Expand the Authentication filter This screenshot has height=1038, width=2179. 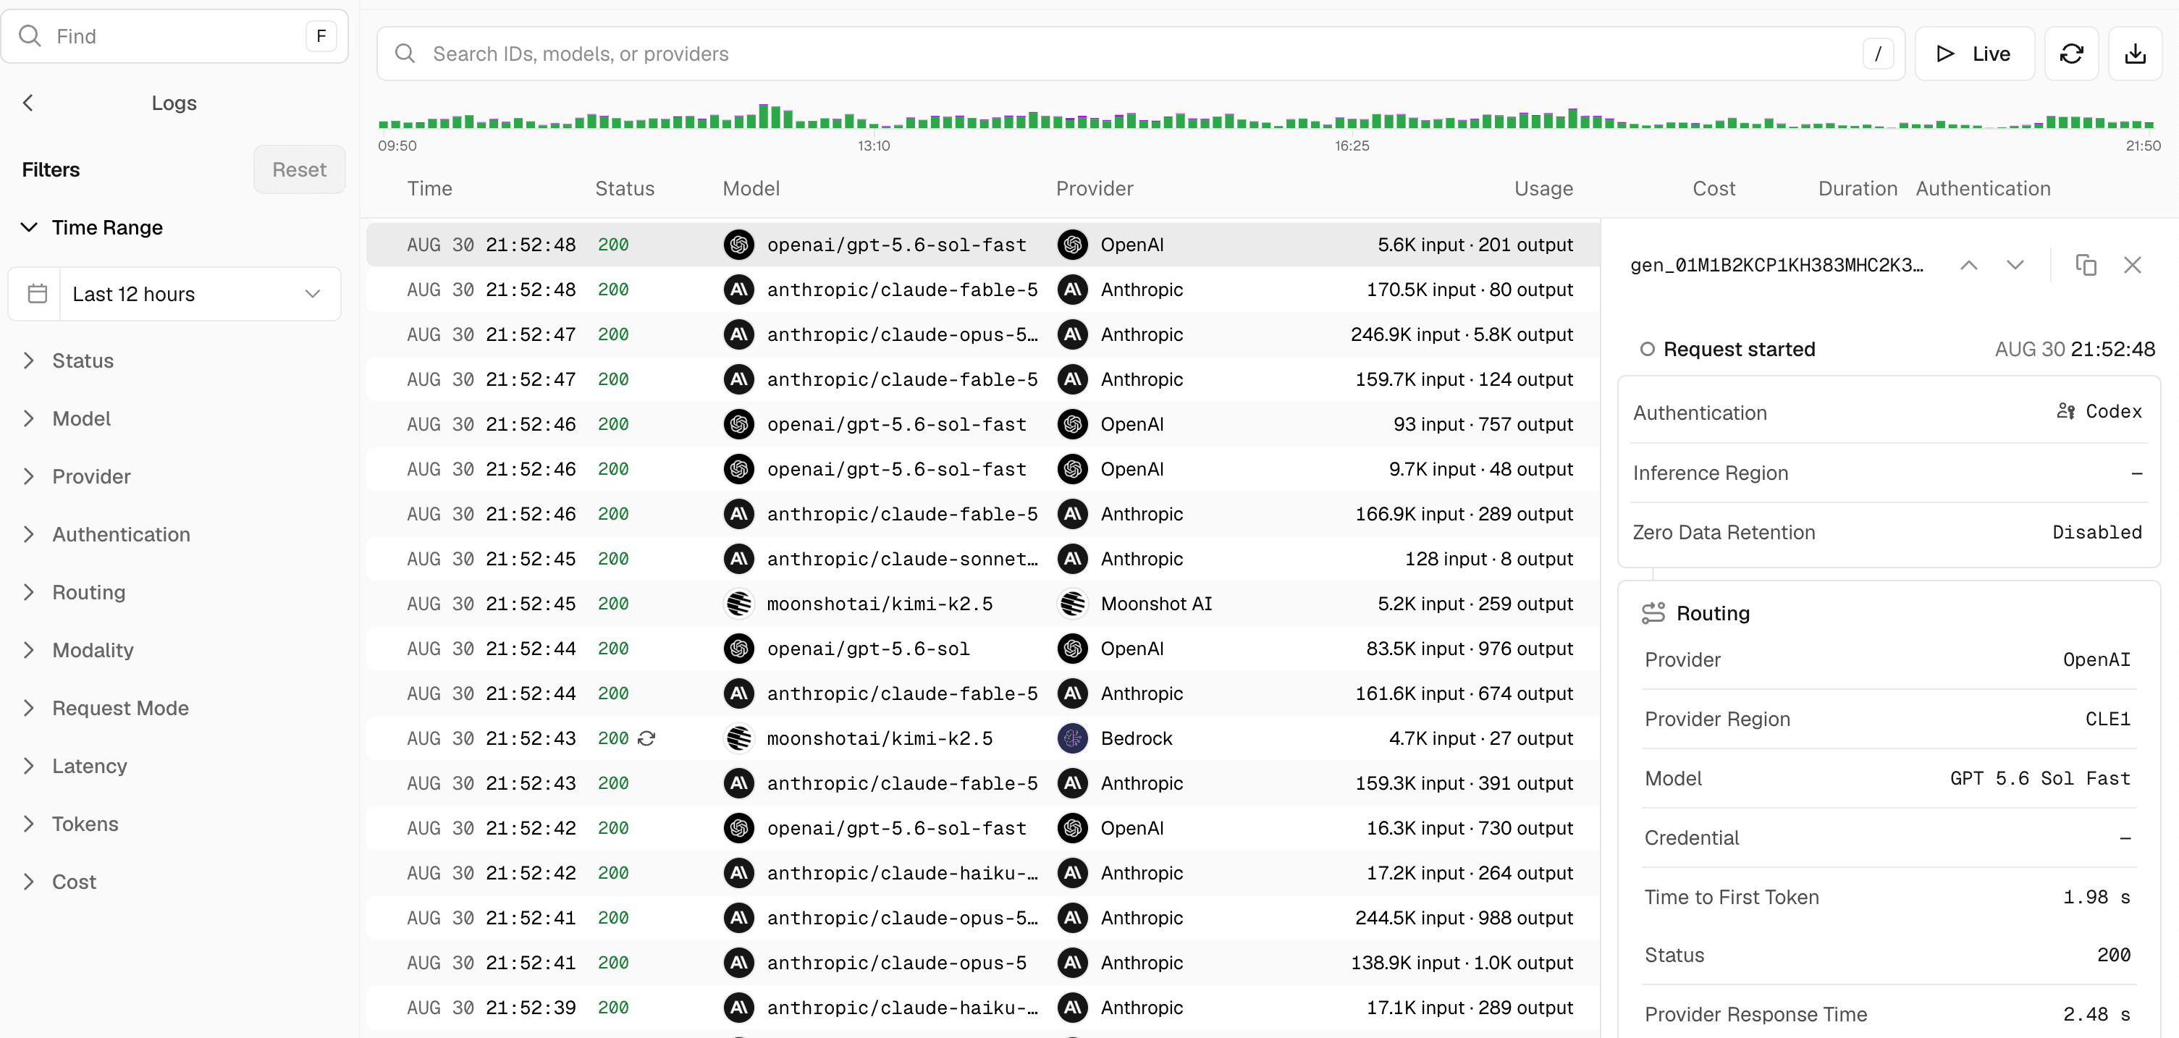pyautogui.click(x=106, y=535)
